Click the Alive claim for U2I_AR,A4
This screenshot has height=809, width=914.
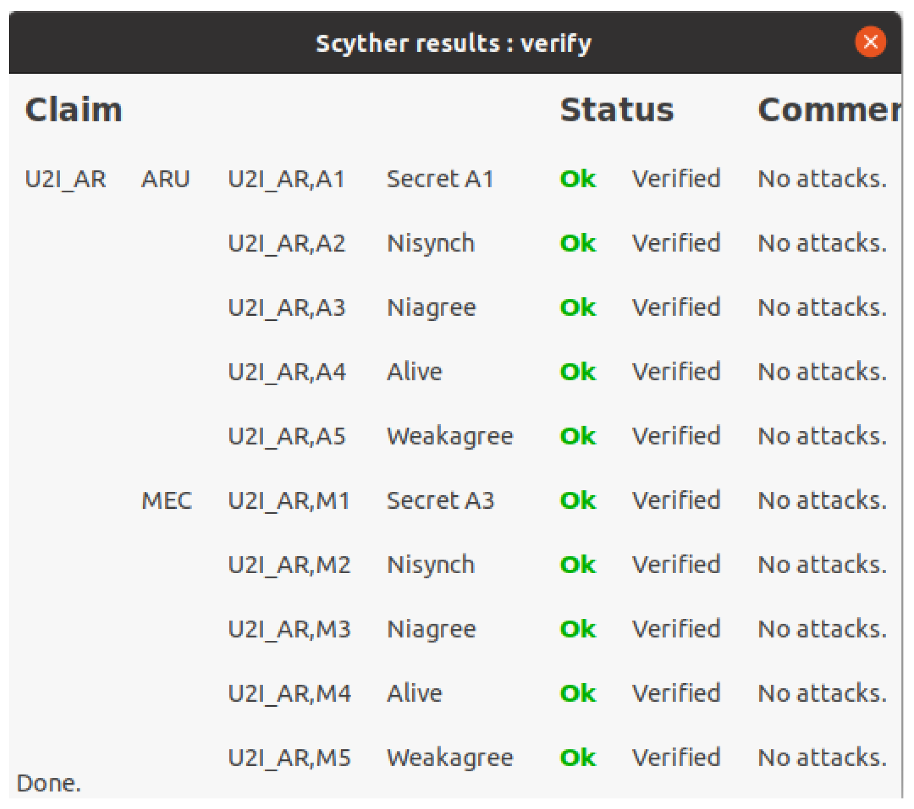[x=414, y=372]
